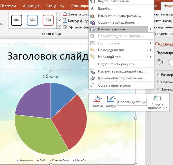Open the Рецензирование ribbon tab
This screenshot has height=165, width=173.
[80, 6]
